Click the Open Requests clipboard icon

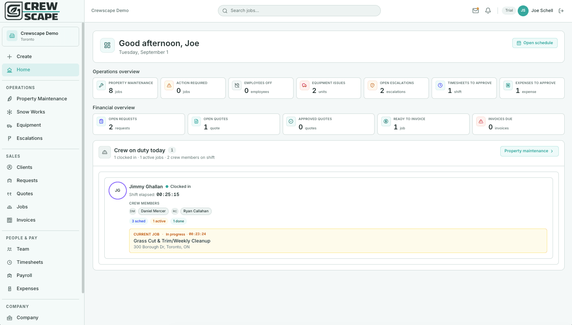click(x=102, y=122)
